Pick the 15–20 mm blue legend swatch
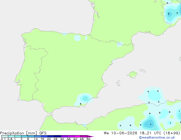 pyautogui.click(x=45, y=136)
